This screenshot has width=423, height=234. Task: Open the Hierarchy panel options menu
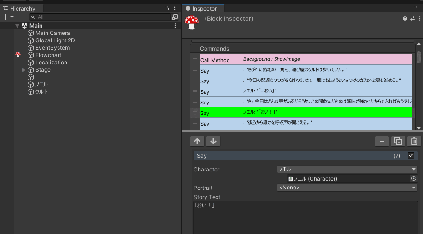pyautogui.click(x=175, y=8)
